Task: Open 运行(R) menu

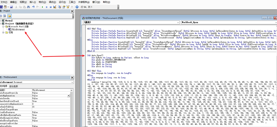Action: click(62, 2)
